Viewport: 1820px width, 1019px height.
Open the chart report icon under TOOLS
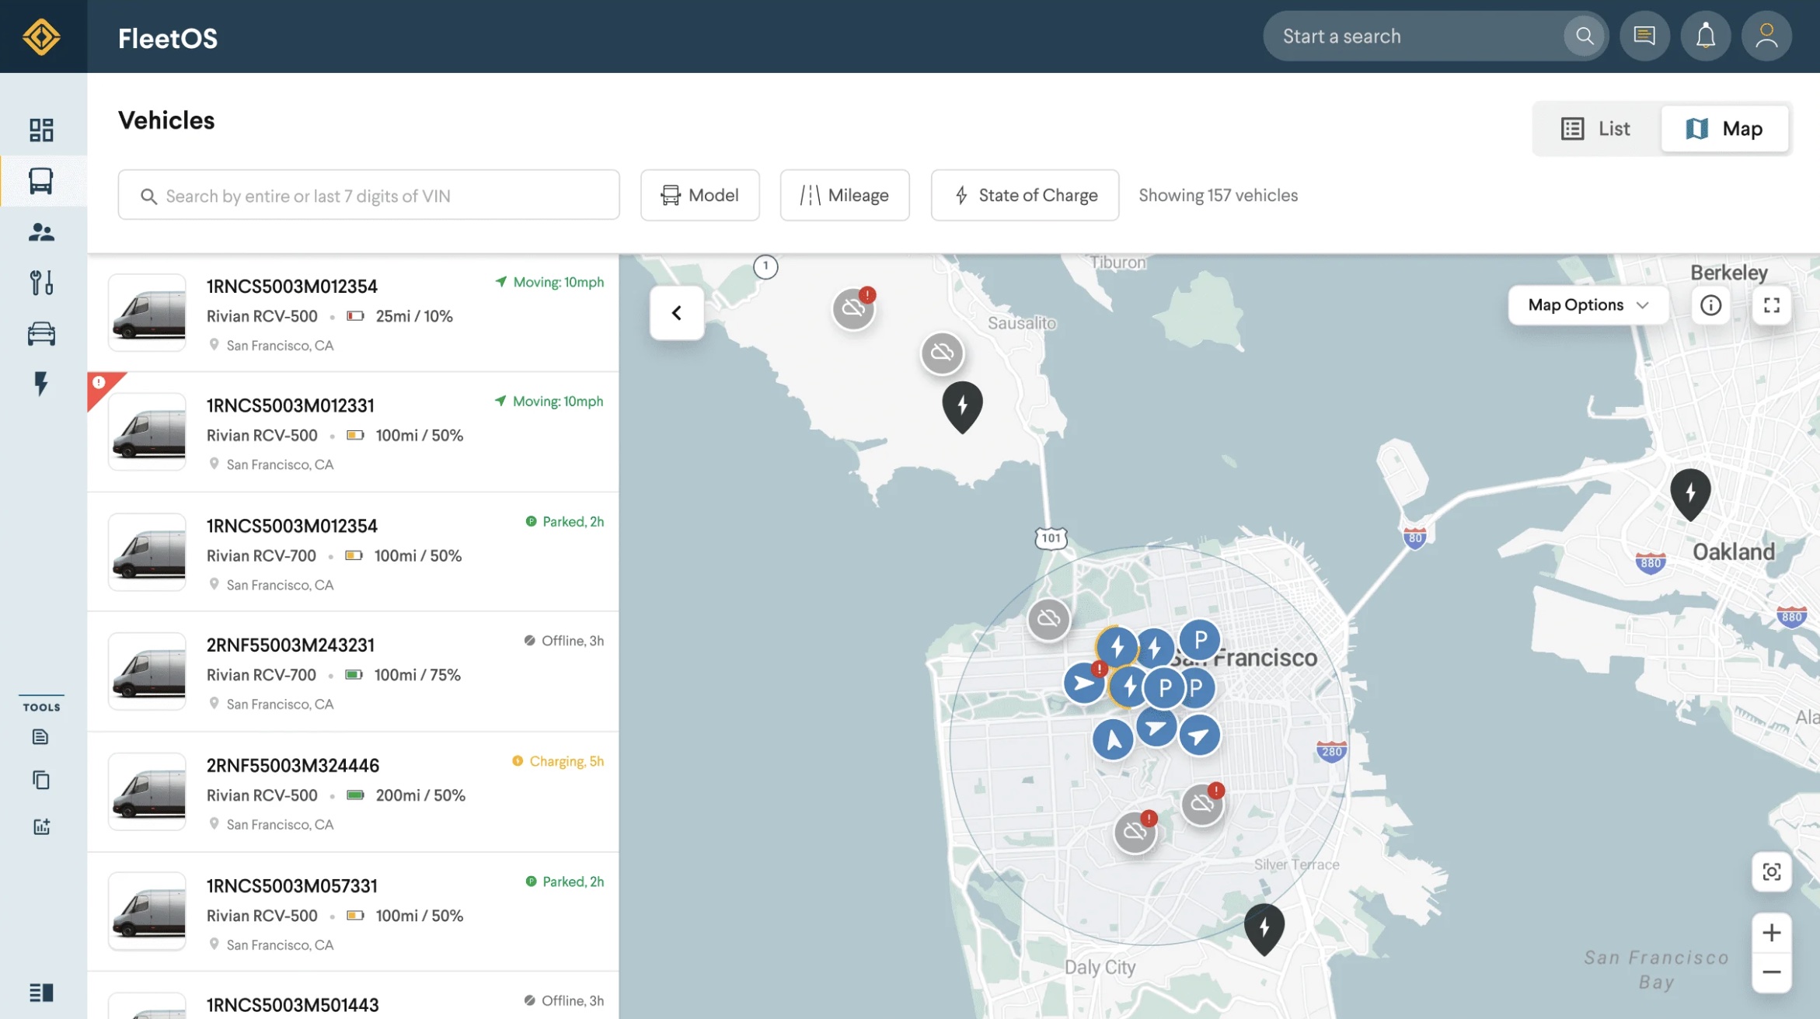[x=41, y=826]
